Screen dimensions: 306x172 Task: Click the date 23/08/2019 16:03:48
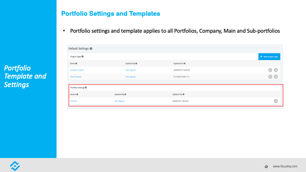pos(181,70)
